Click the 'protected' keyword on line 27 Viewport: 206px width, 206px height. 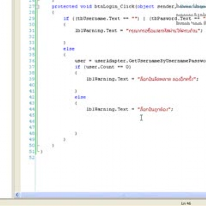(x=65, y=7)
